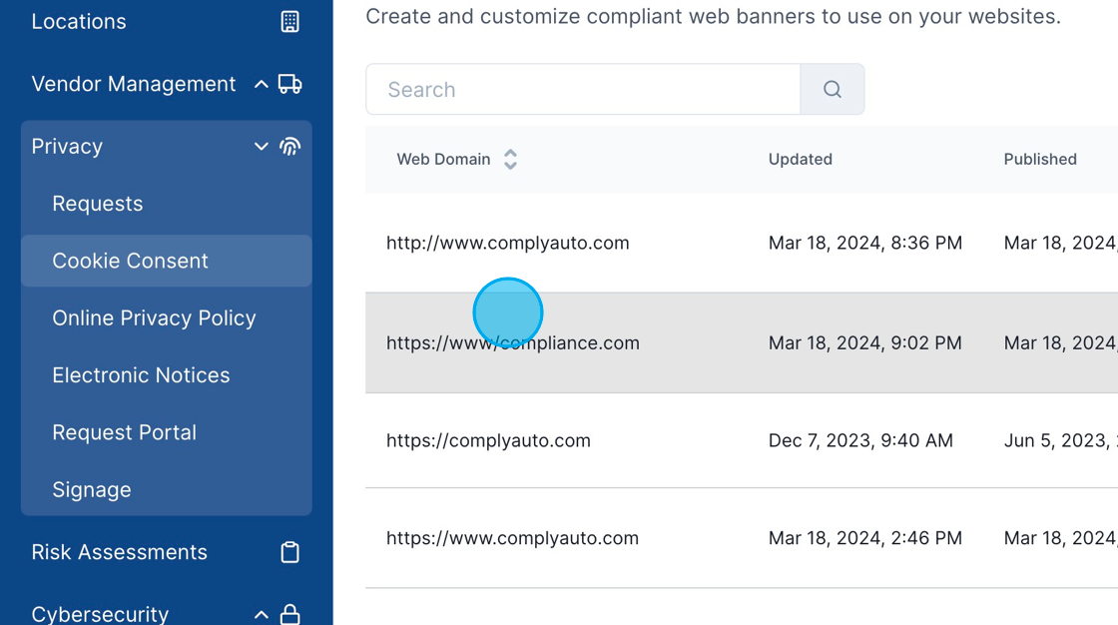The image size is (1118, 625).
Task: Click the Web Domain column header
Action: [x=443, y=159]
